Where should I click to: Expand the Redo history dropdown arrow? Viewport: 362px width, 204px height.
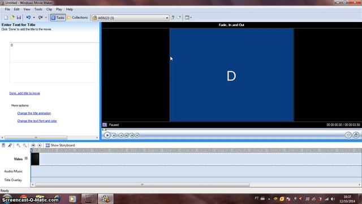(46, 18)
